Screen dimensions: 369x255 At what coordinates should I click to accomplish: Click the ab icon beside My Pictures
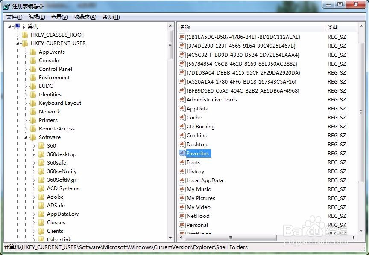pos(182,198)
